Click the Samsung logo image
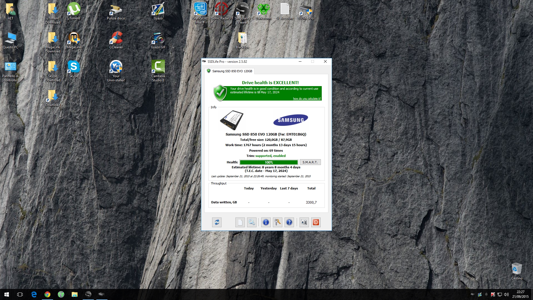 pyautogui.click(x=291, y=120)
